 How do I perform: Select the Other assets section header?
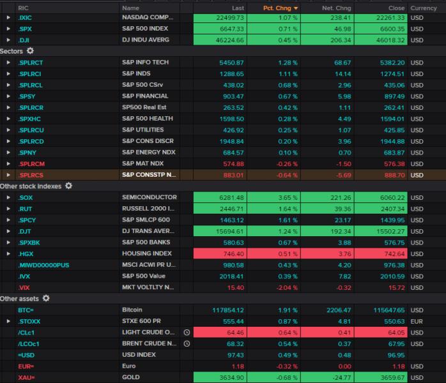pos(19,299)
